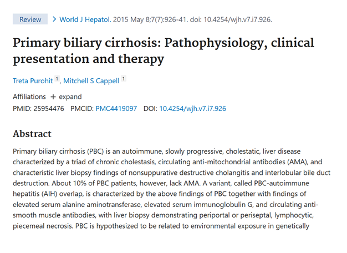Click affiliation superscript beside Treta Purohit
The height and width of the screenshot is (253, 347).
coord(57,79)
